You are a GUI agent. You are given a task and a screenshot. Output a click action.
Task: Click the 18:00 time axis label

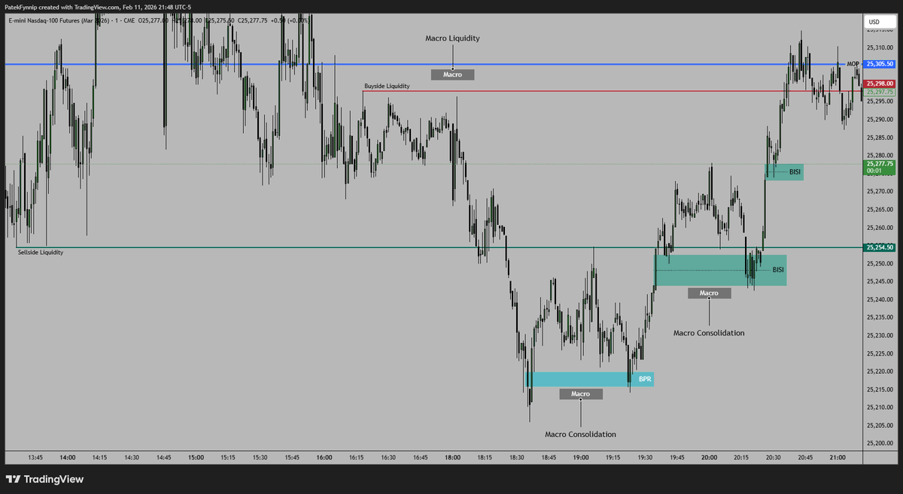(x=453, y=457)
